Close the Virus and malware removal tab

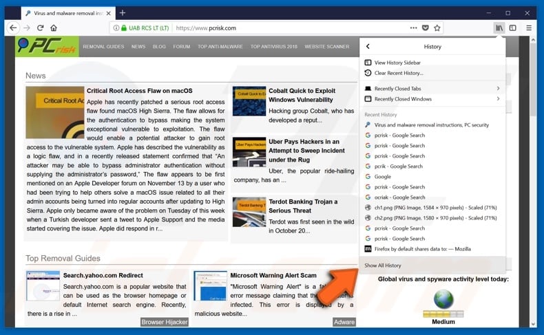(109, 13)
